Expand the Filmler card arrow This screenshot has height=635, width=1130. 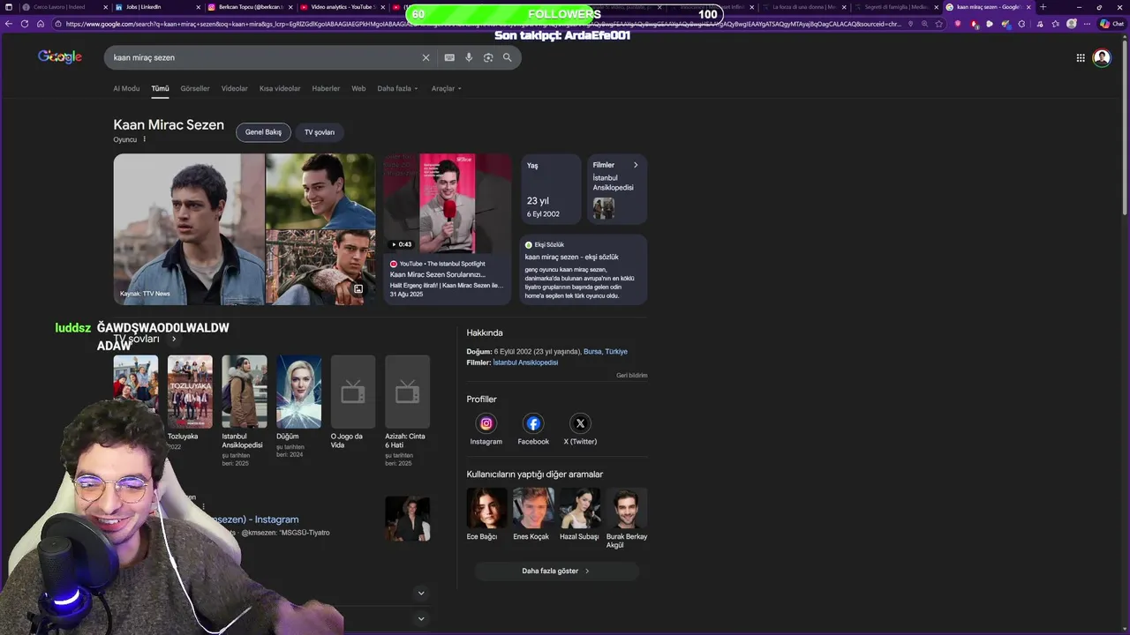[x=636, y=165]
